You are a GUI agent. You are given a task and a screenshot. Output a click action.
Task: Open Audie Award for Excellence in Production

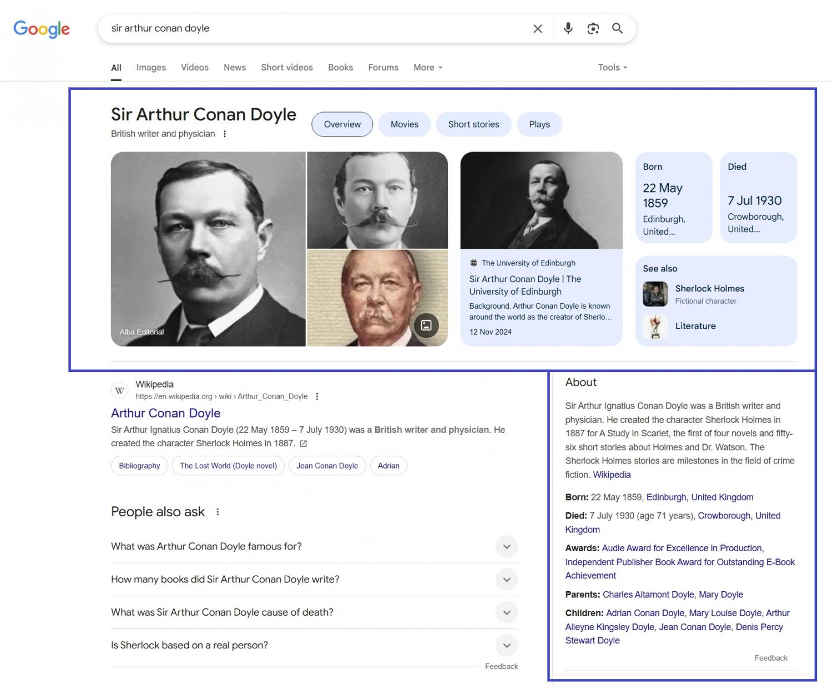(x=683, y=548)
